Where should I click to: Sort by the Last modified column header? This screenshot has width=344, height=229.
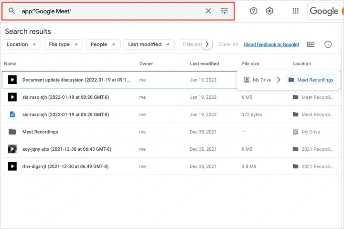pos(204,63)
